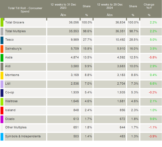Click the Total Multiples grey swatch
Viewport: 162px width, 147px height.
[2, 32]
